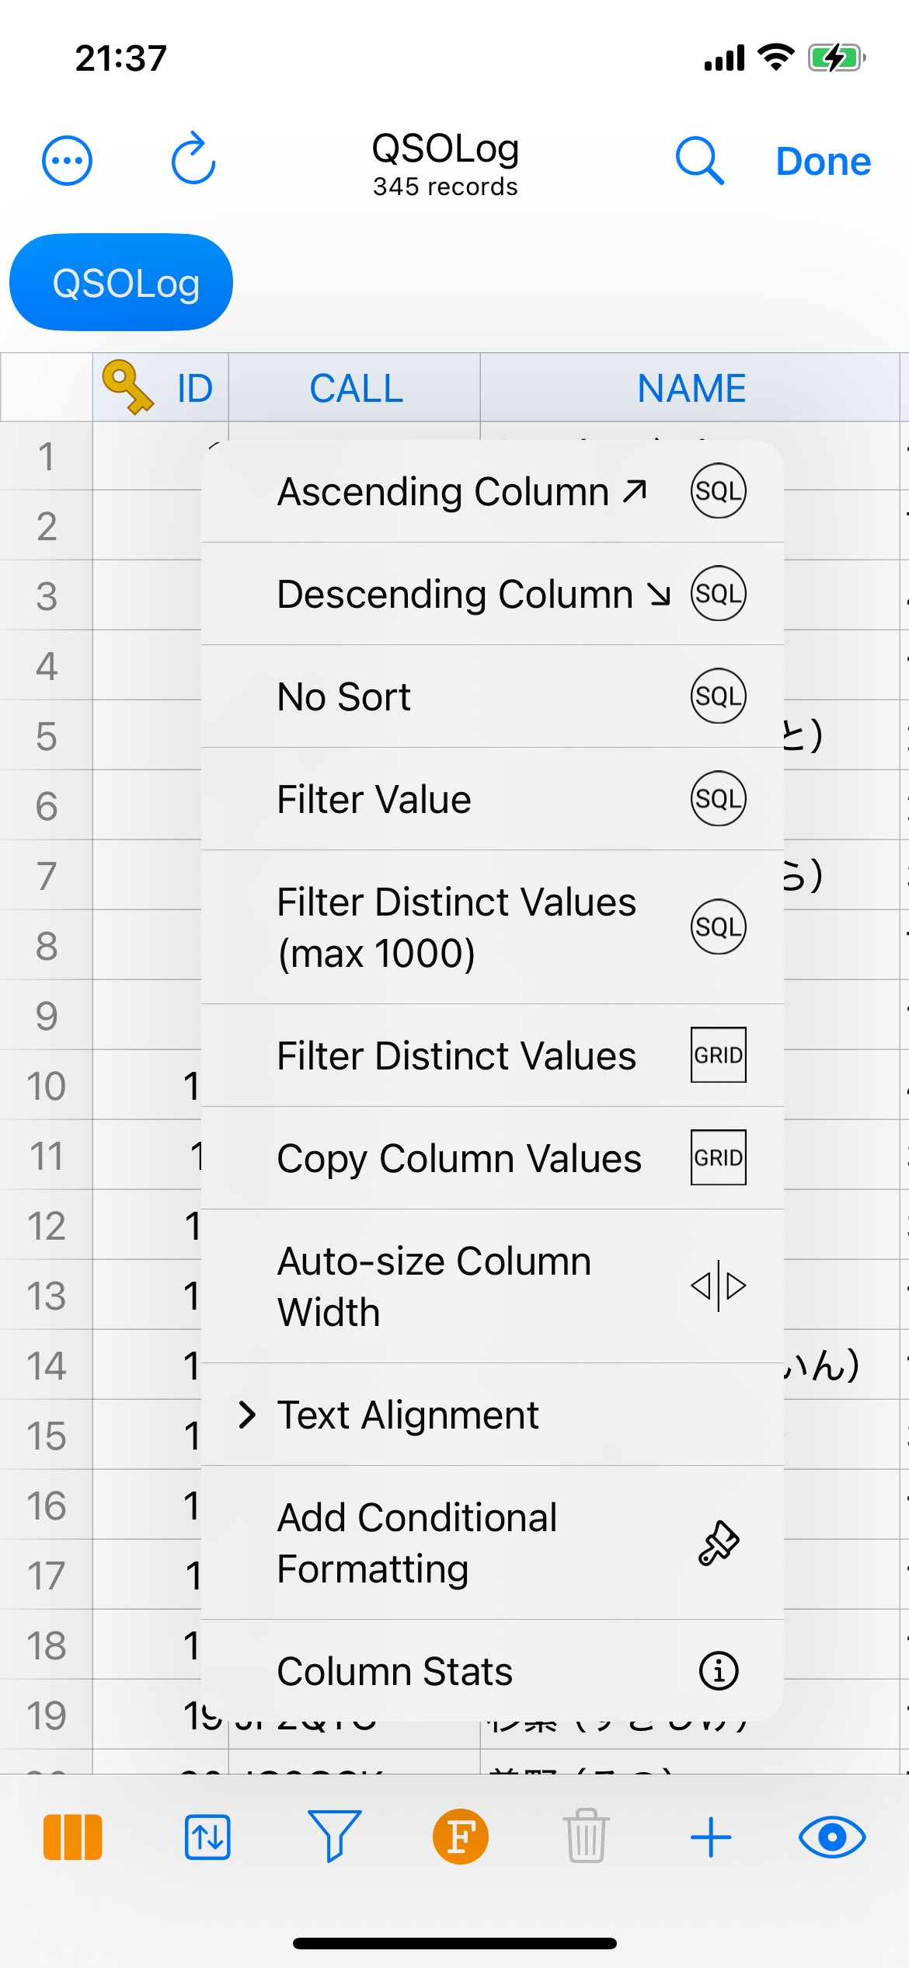Tap the refresh records icon

pyautogui.click(x=193, y=159)
